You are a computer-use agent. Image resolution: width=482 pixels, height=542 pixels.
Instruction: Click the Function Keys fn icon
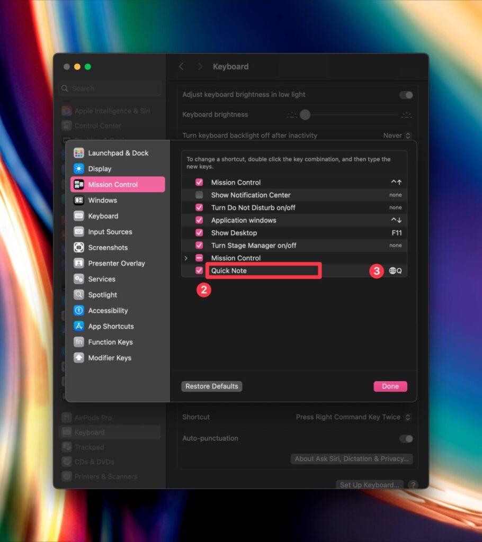point(79,342)
